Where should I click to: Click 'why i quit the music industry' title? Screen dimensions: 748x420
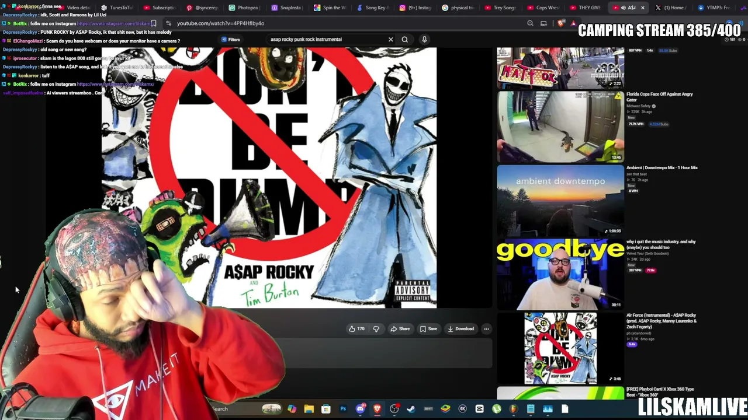pos(661,244)
